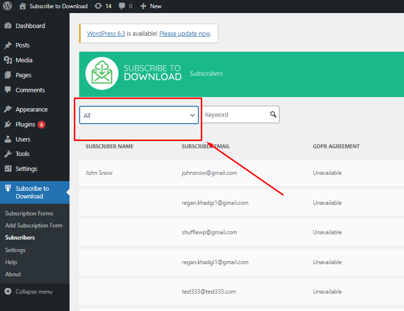Click WordPress 6.3 link

click(x=106, y=33)
